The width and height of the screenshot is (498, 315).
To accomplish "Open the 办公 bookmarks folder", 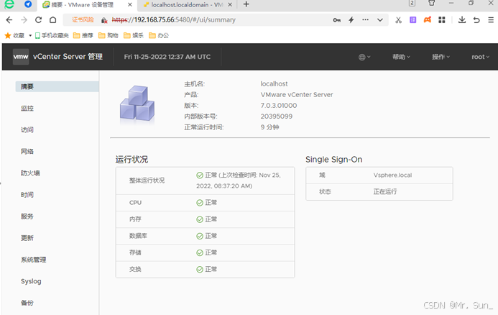I will coord(159,36).
